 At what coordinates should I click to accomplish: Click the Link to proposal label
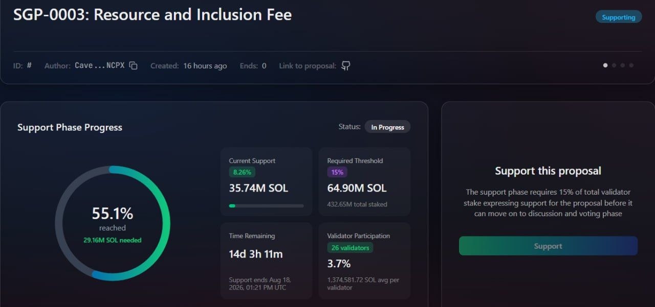coord(308,66)
